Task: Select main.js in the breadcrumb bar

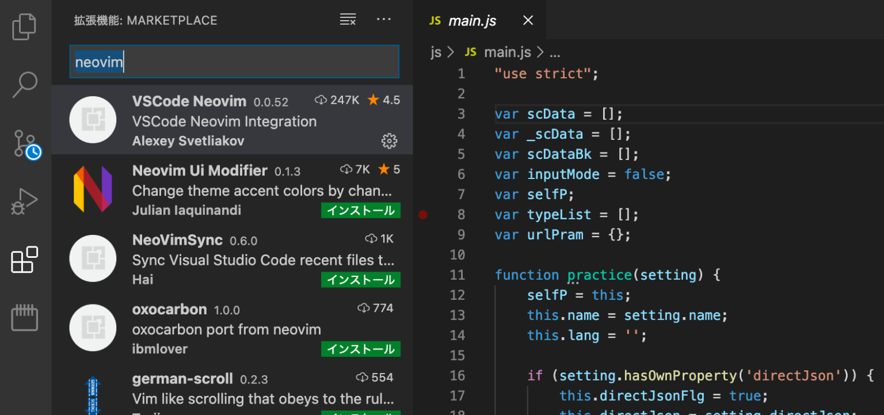Action: [507, 52]
